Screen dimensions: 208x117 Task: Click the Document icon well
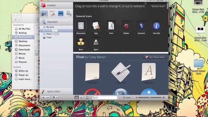(81, 26)
